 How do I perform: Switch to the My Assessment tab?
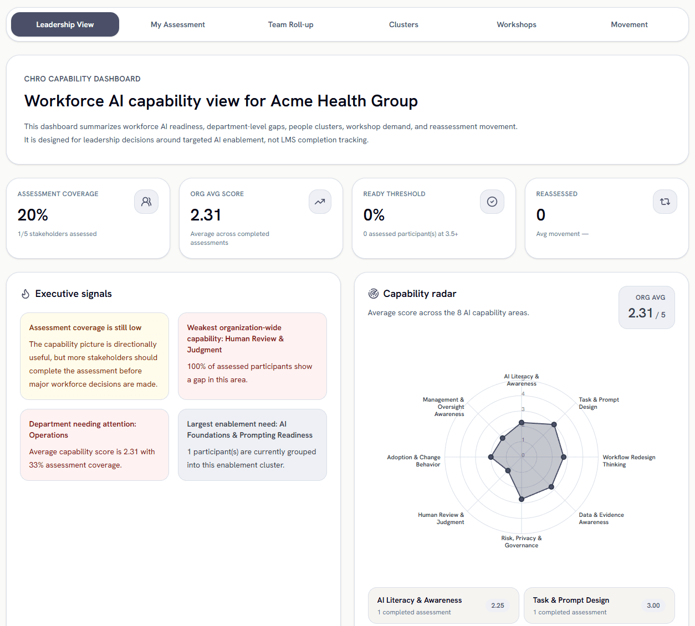178,24
